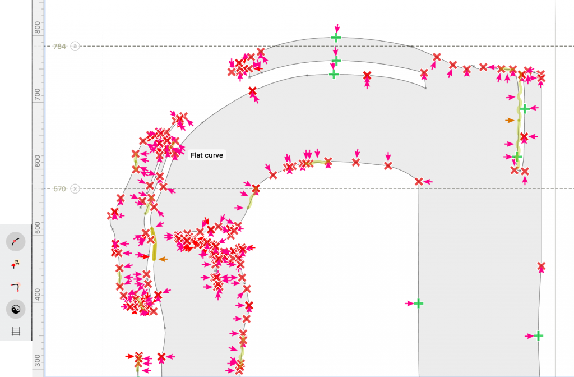Toggle the yin-yang icon in sidebar
This screenshot has height=377, width=574.
coord(16,309)
